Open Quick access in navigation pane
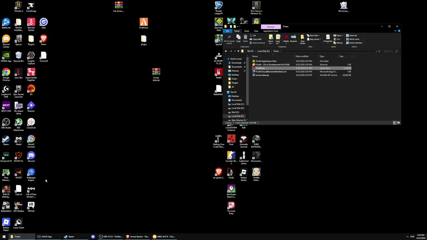 tap(236, 59)
